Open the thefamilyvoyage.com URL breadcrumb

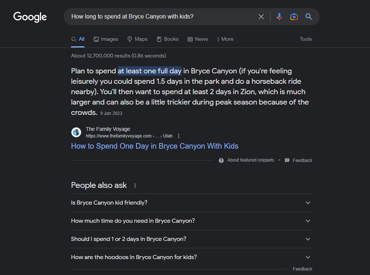[129, 136]
